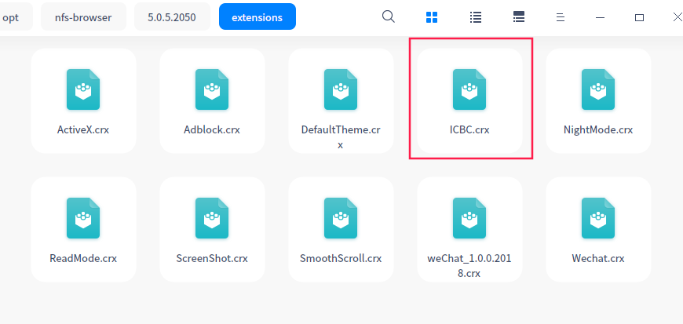This screenshot has height=324, width=683.
Task: Click the ReadMode.crx file name
Action: [83, 258]
